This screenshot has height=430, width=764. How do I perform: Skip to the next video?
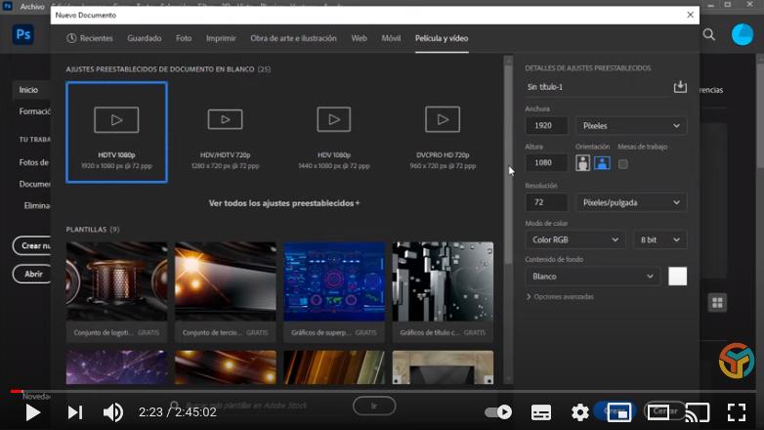tap(74, 412)
